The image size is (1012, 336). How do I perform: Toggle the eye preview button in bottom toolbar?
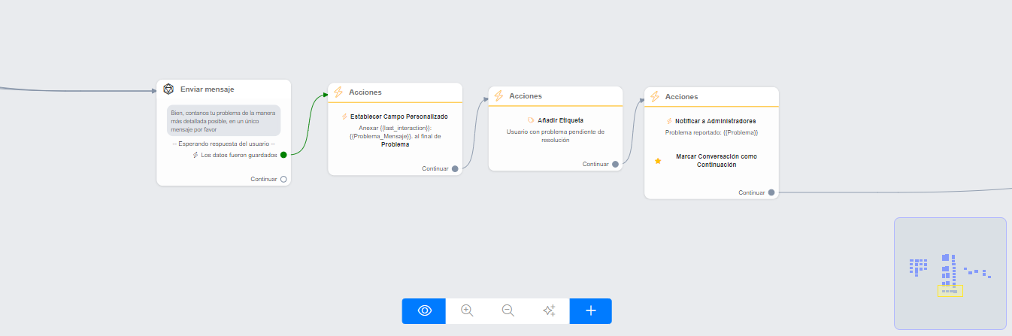pyautogui.click(x=424, y=310)
